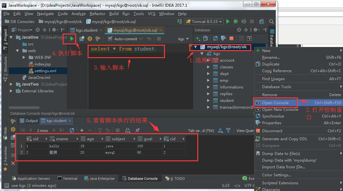Add a new row to the result table
Screen dimensions: 343x191
click(x=82, y=130)
